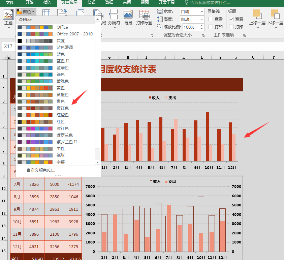Select the 橙色 color scheme
The image size is (284, 260).
click(56, 102)
